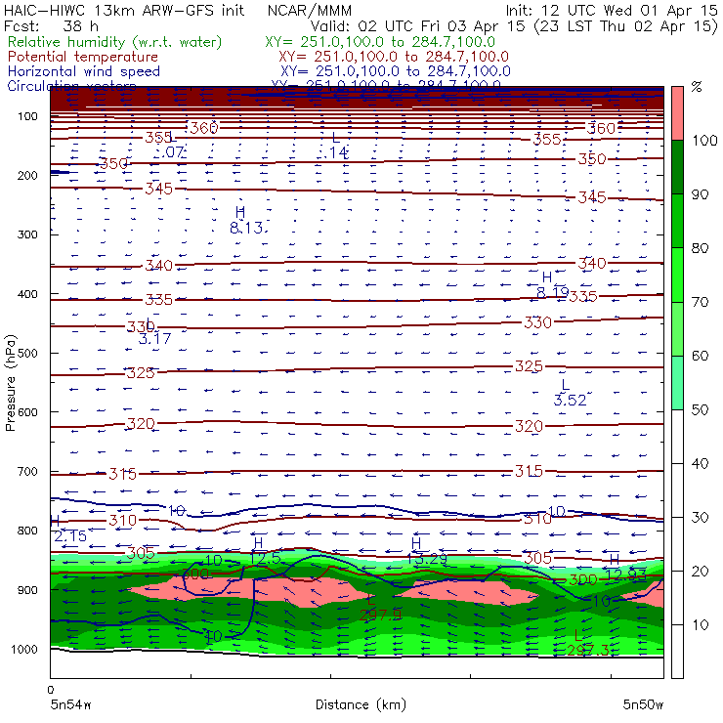Click the blue 'H 2.15' label near 800 hPa

coord(69,530)
